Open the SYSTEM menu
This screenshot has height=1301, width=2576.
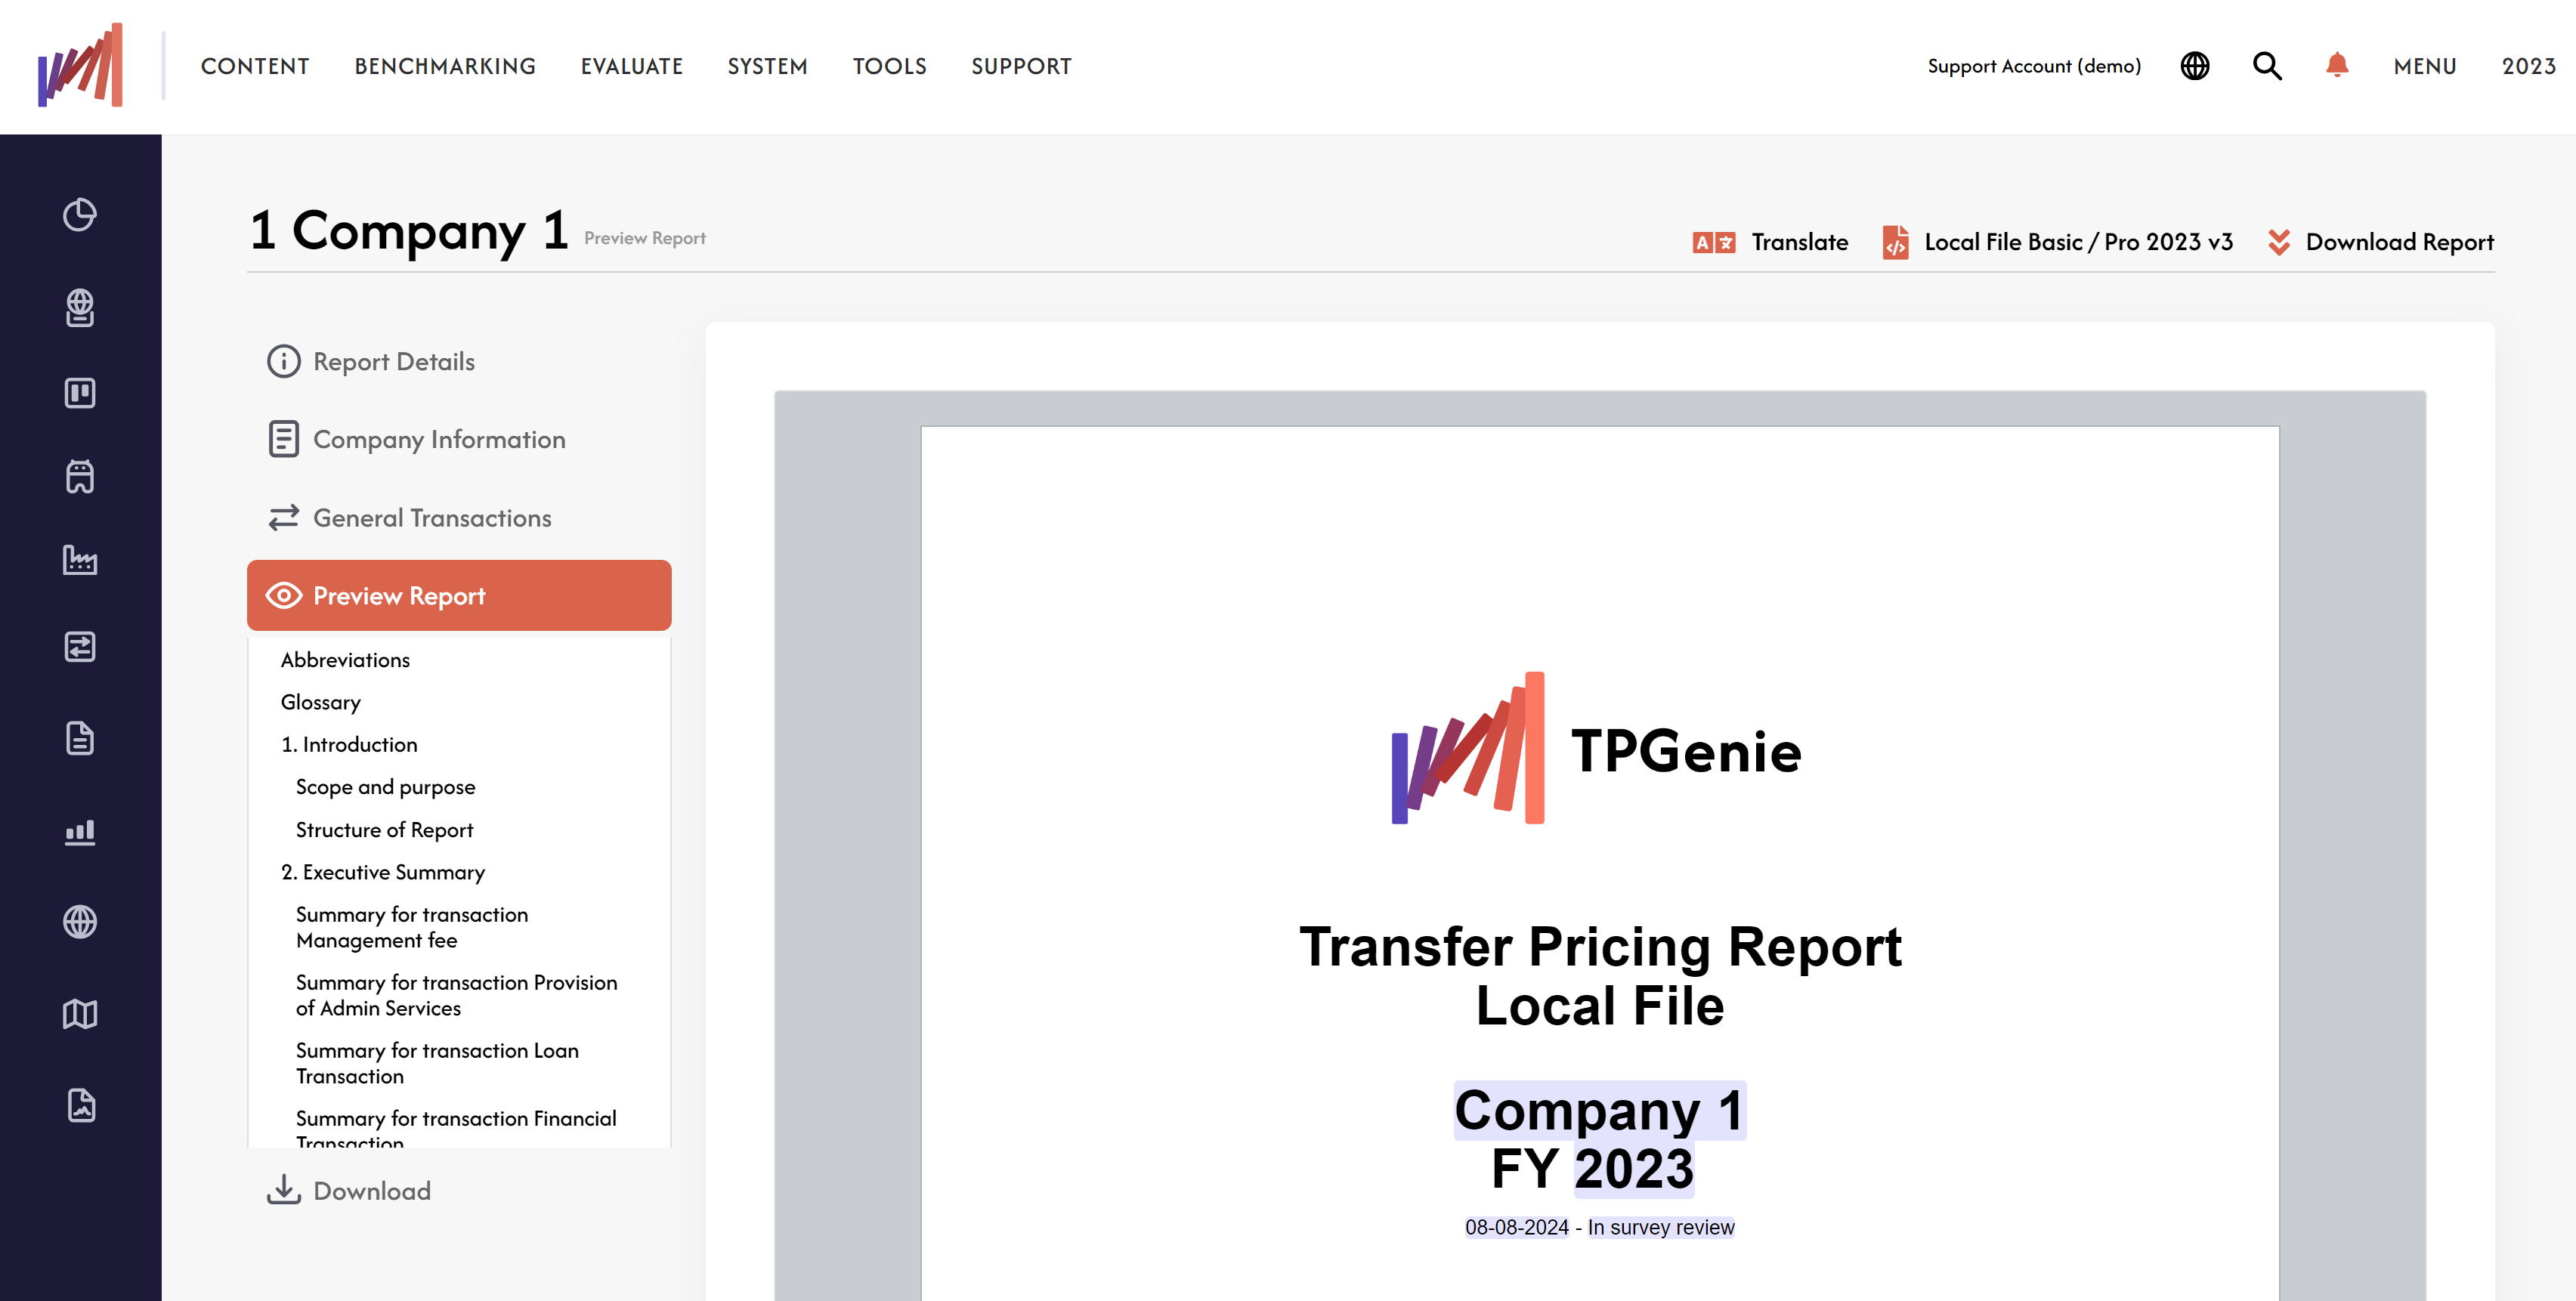767,66
